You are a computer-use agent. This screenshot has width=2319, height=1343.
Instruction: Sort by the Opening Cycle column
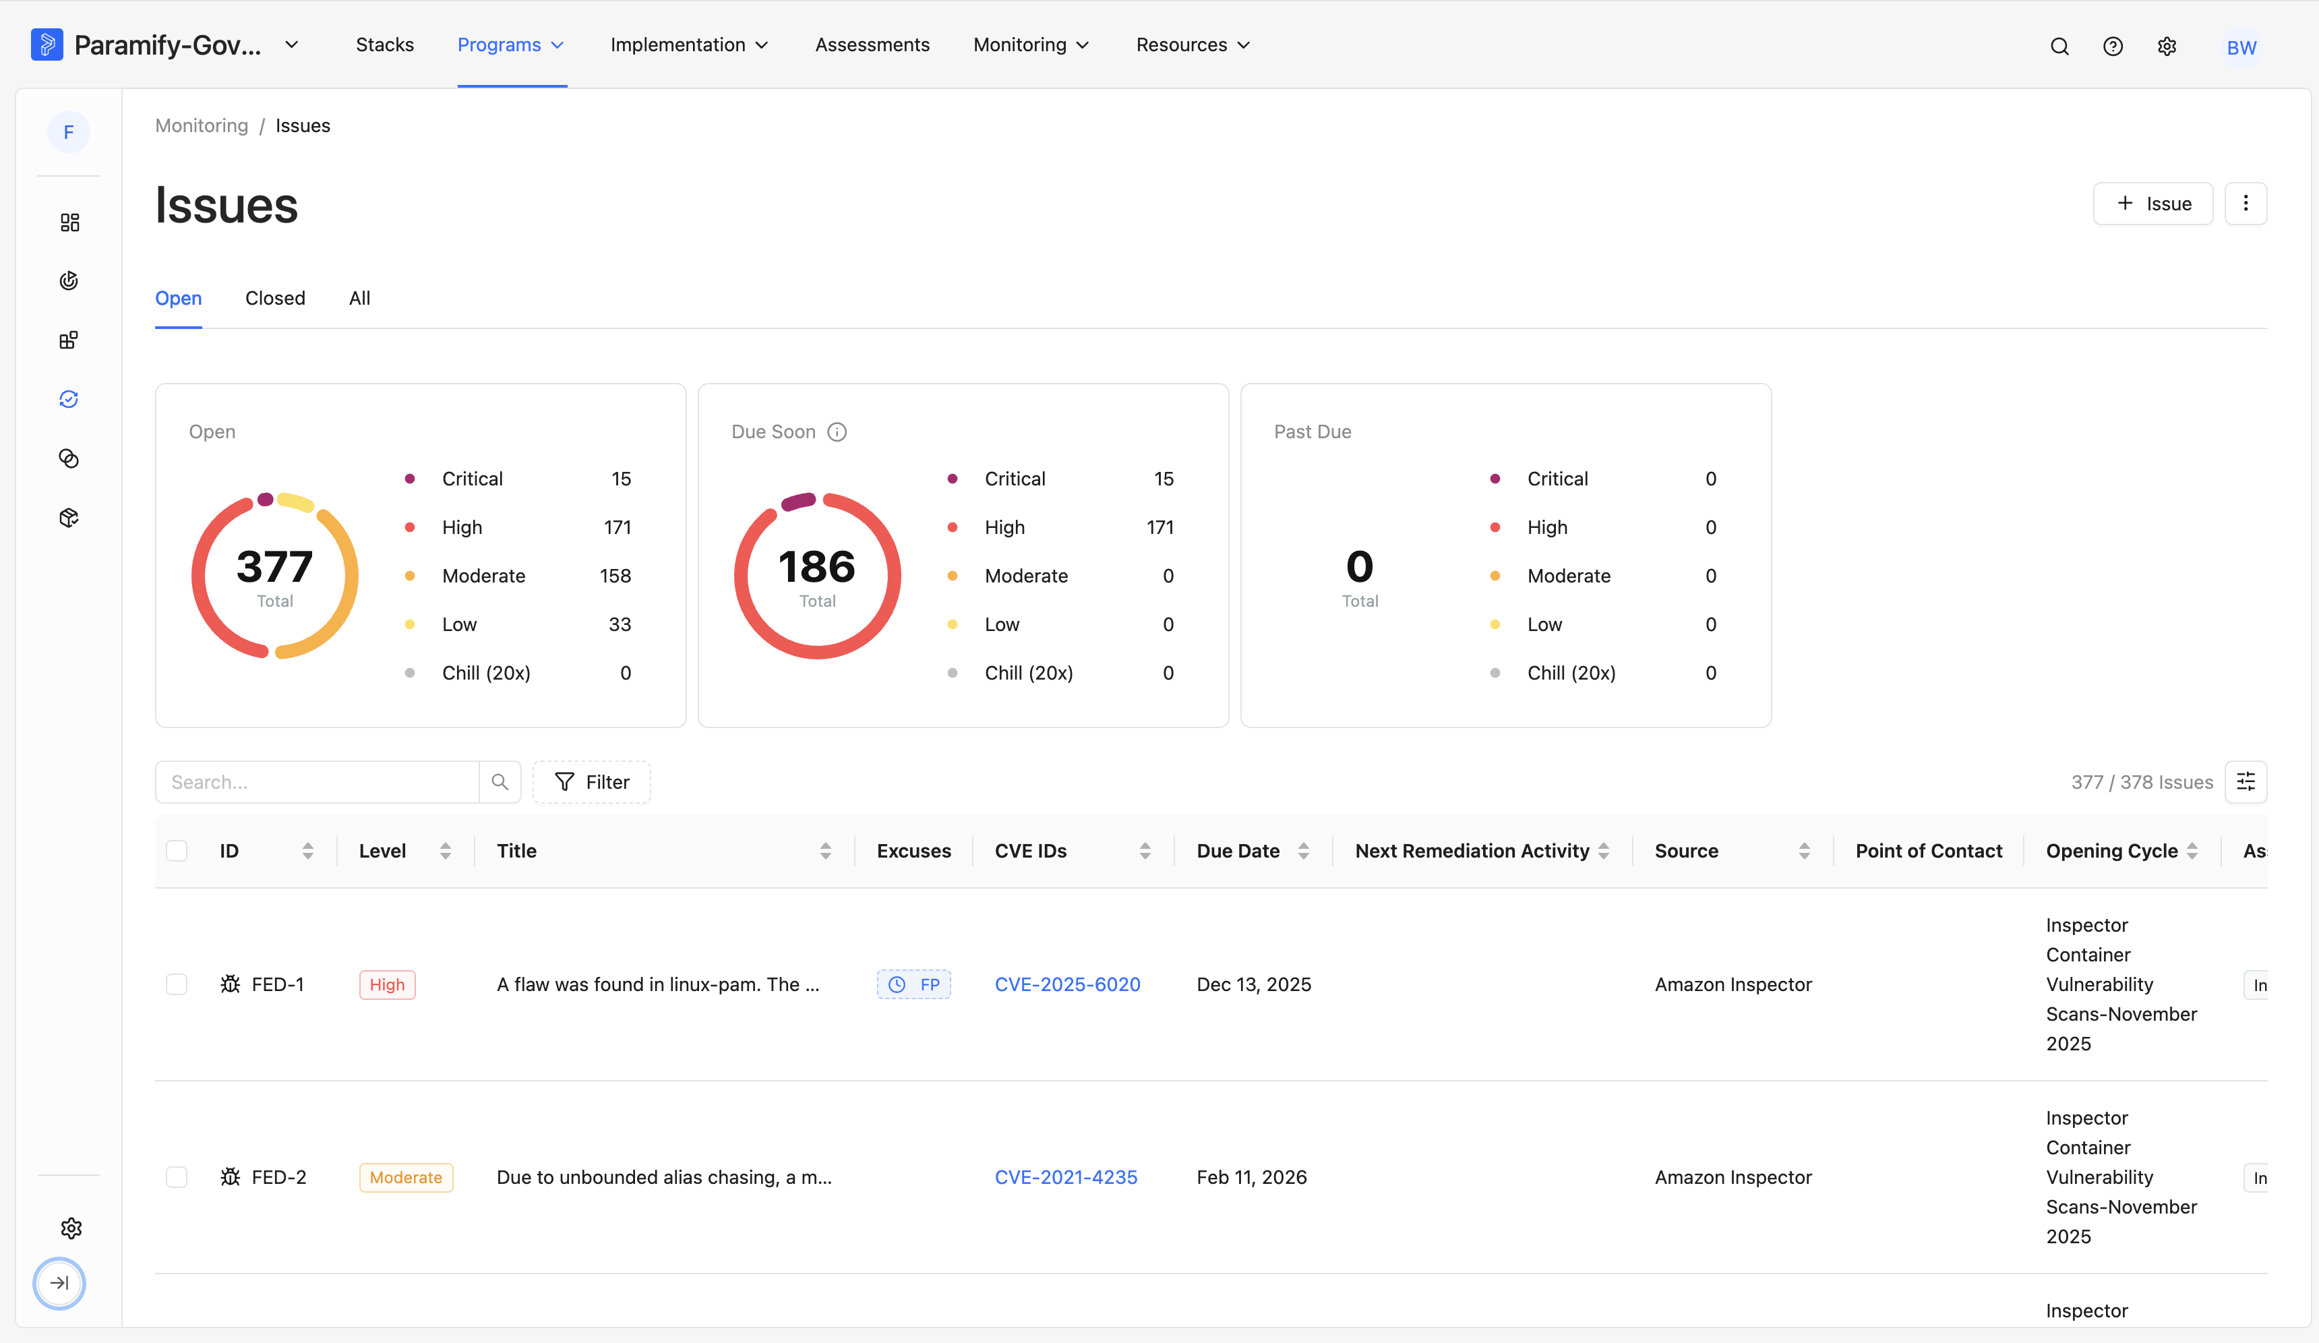pyautogui.click(x=2192, y=851)
